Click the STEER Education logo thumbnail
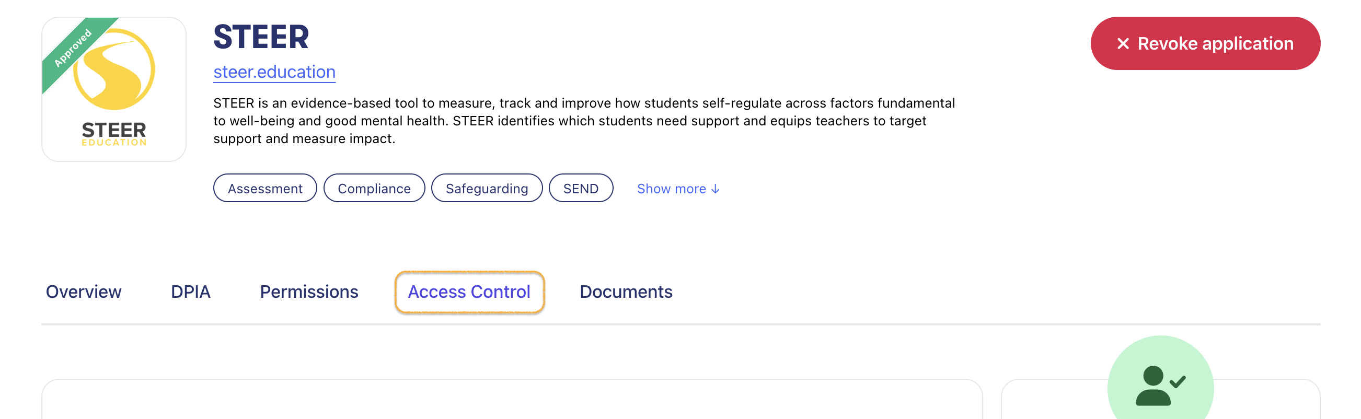Image resolution: width=1361 pixels, height=419 pixels. pos(113,89)
